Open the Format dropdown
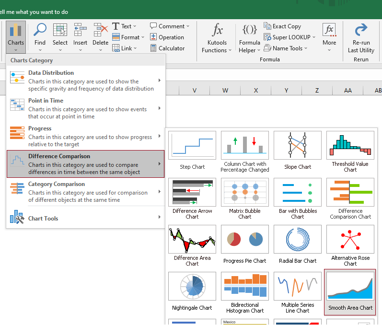382x325 pixels. point(128,37)
